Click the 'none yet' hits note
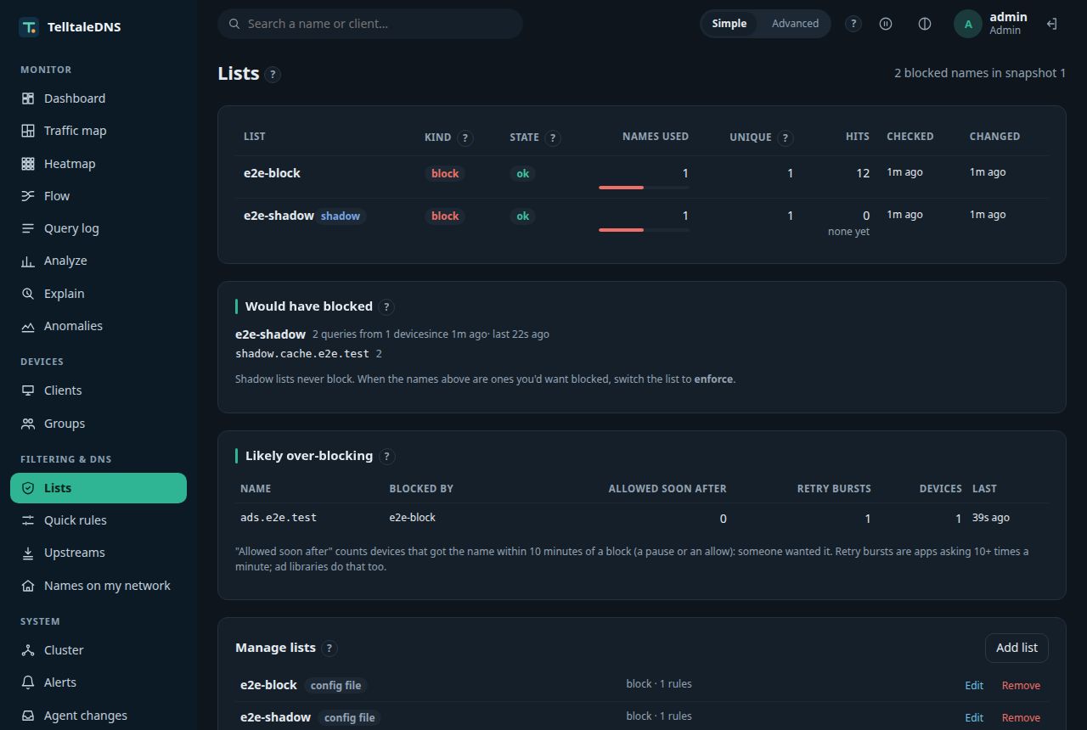The width and height of the screenshot is (1087, 730). [x=848, y=232]
